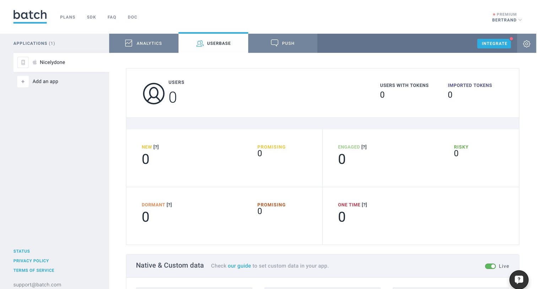Click the USERS label
The image size is (537, 289).
click(177, 82)
